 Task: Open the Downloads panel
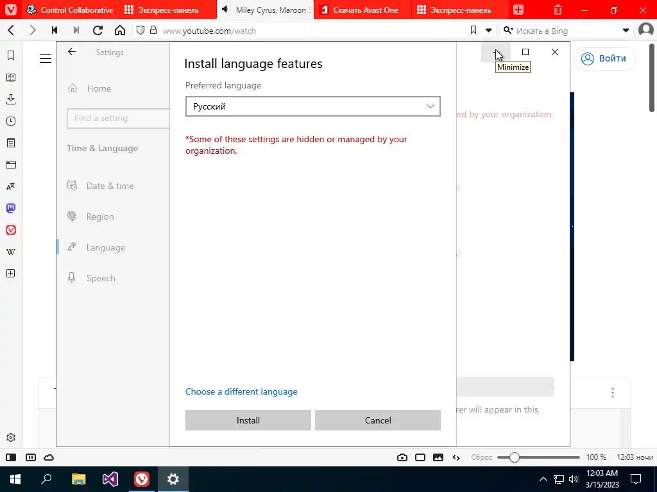(11, 99)
